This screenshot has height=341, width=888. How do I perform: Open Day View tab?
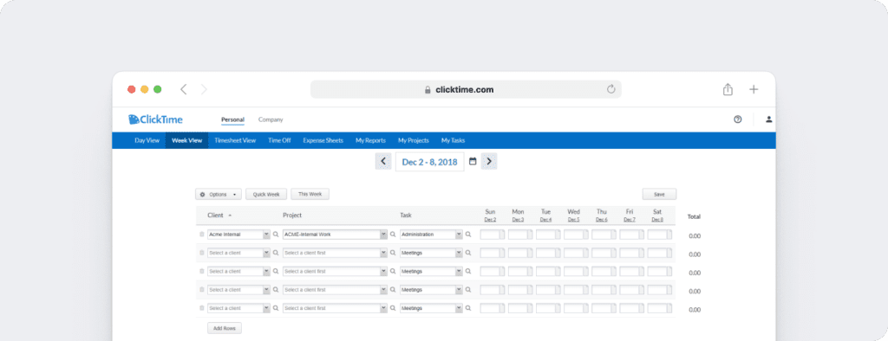point(147,140)
